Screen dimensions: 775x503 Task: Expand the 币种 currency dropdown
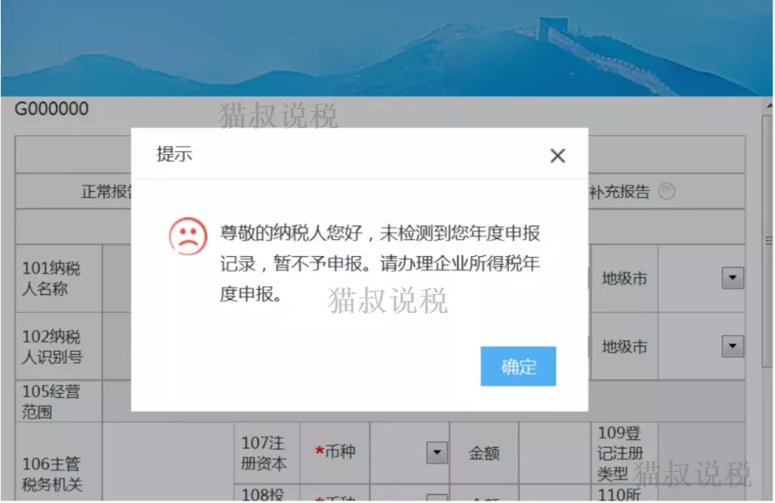[436, 452]
